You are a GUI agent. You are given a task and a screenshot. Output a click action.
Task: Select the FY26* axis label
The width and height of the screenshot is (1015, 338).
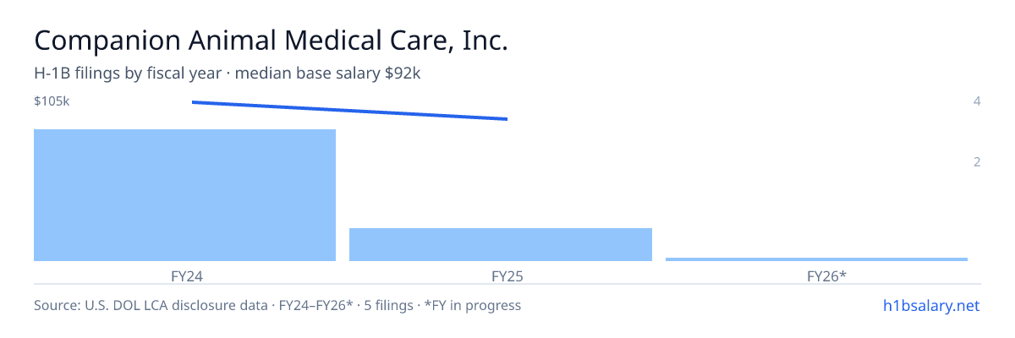827,275
